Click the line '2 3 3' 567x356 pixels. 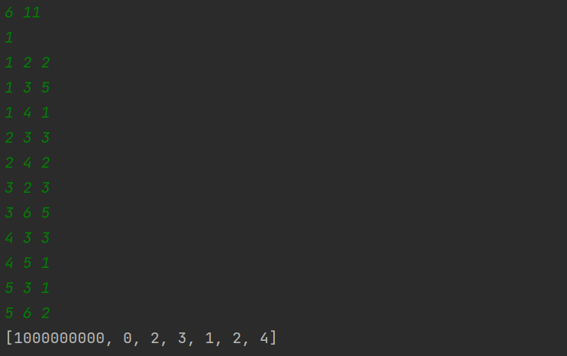(27, 137)
